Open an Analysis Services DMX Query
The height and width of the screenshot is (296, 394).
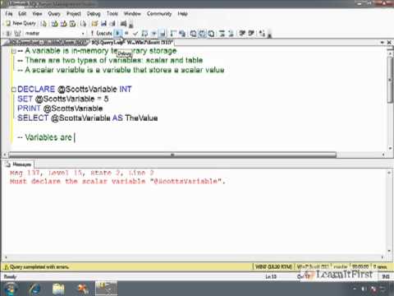pyautogui.click(x=63, y=24)
